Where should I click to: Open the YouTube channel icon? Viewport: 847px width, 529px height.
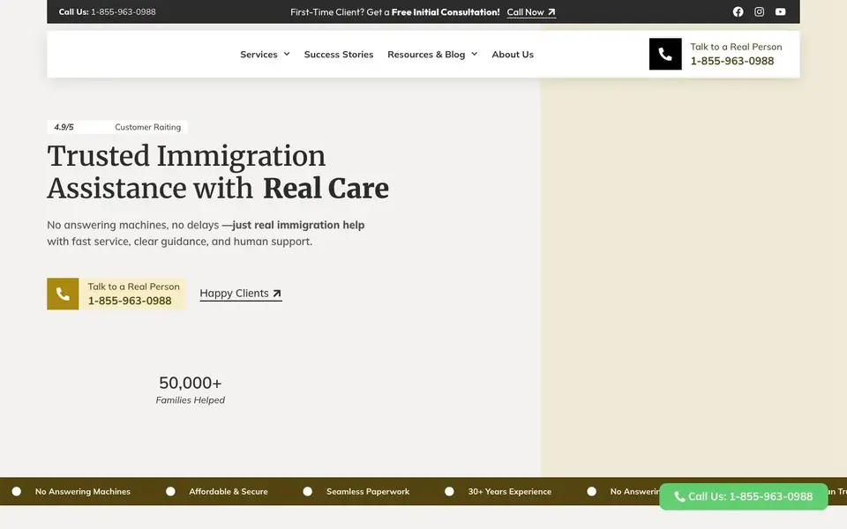click(x=781, y=11)
